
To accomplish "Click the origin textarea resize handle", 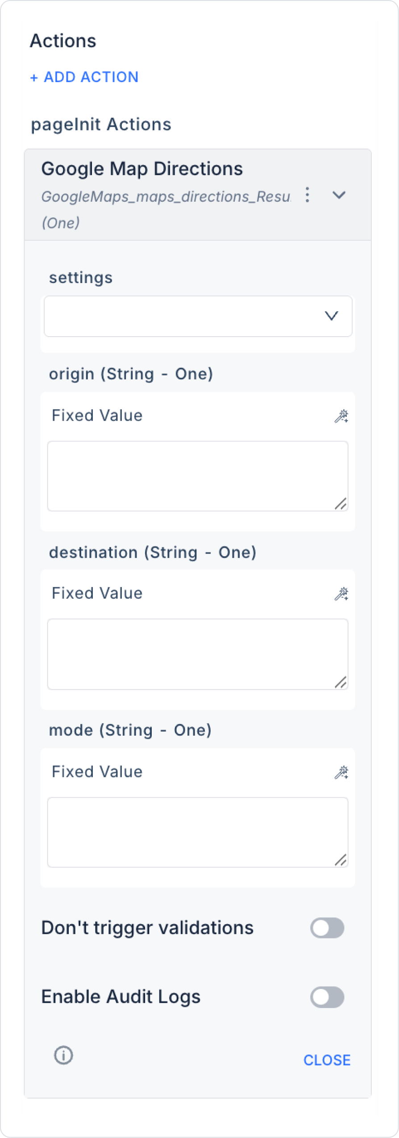I will click(x=341, y=504).
